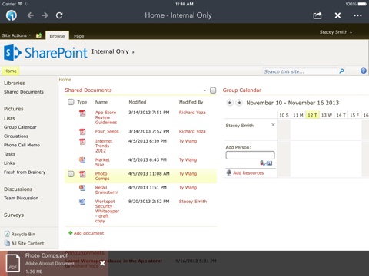Open Shared Documents in the sidebar
The width and height of the screenshot is (369, 276).
[x=24, y=92]
